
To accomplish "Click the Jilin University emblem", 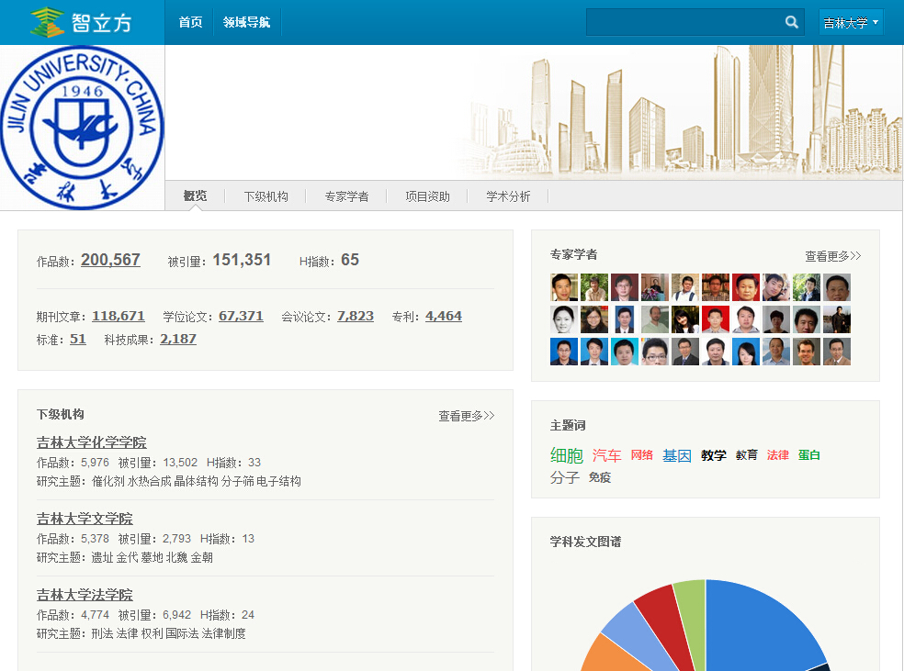I will (83, 127).
